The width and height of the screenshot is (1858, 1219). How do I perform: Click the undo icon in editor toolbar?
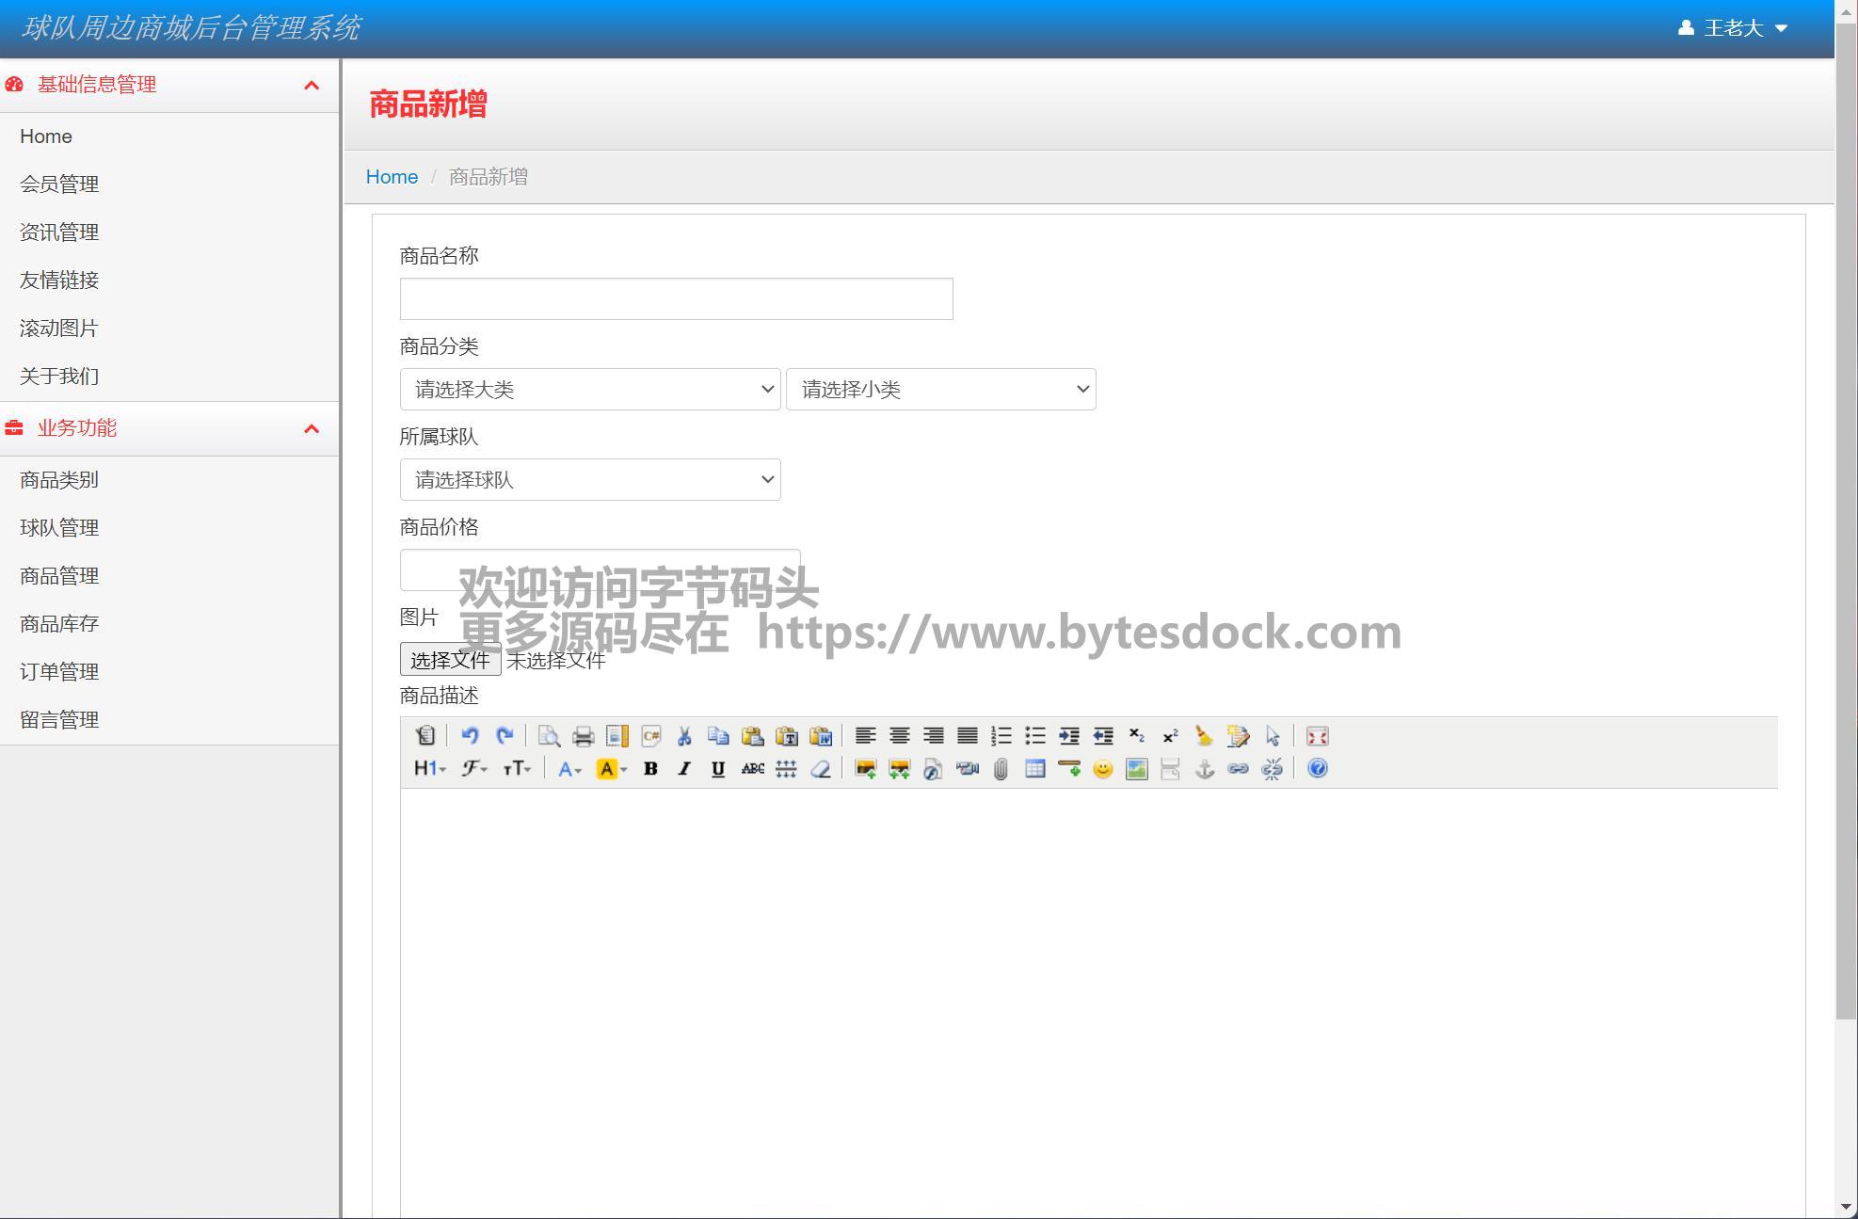(x=470, y=736)
